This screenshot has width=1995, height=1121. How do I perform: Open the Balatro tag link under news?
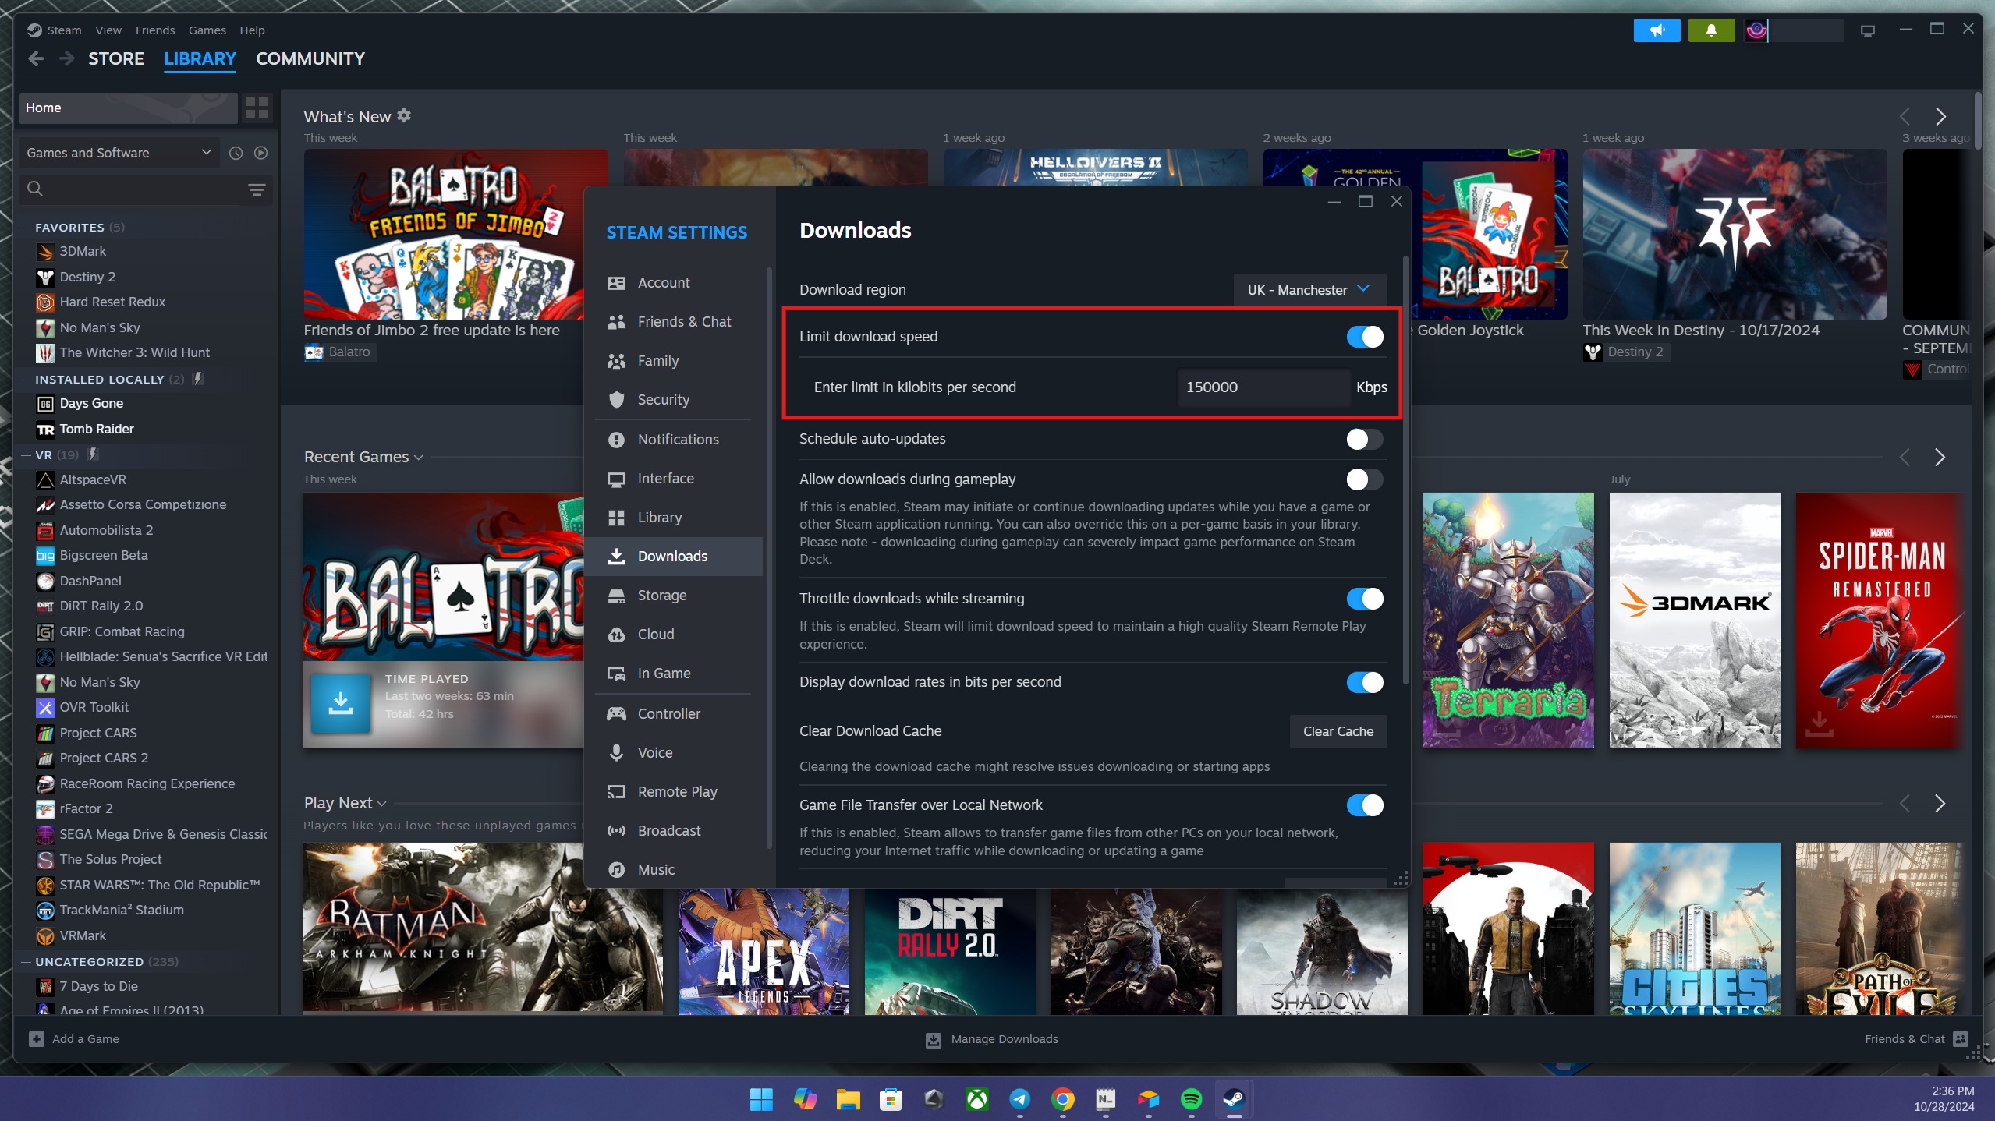click(x=339, y=352)
